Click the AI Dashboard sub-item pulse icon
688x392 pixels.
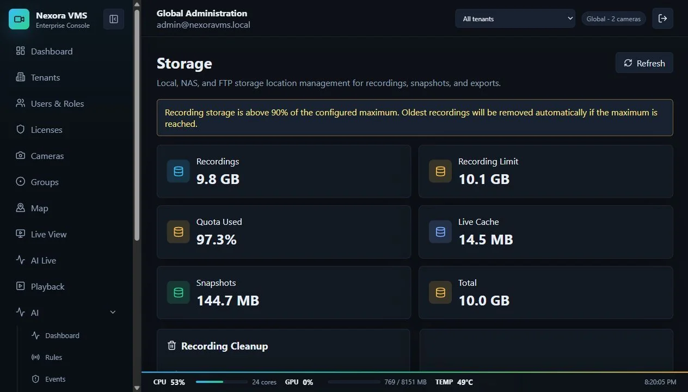(36, 335)
